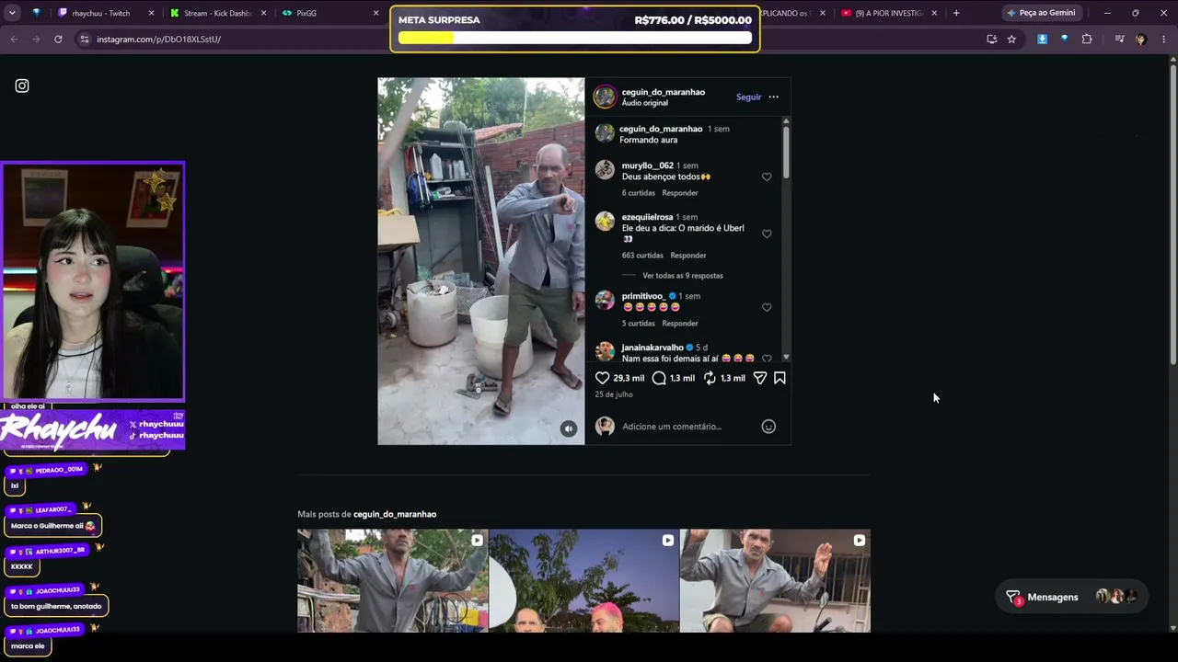Expand the browser tab search dropdown
Image resolution: width=1178 pixels, height=662 pixels.
coord(12,13)
